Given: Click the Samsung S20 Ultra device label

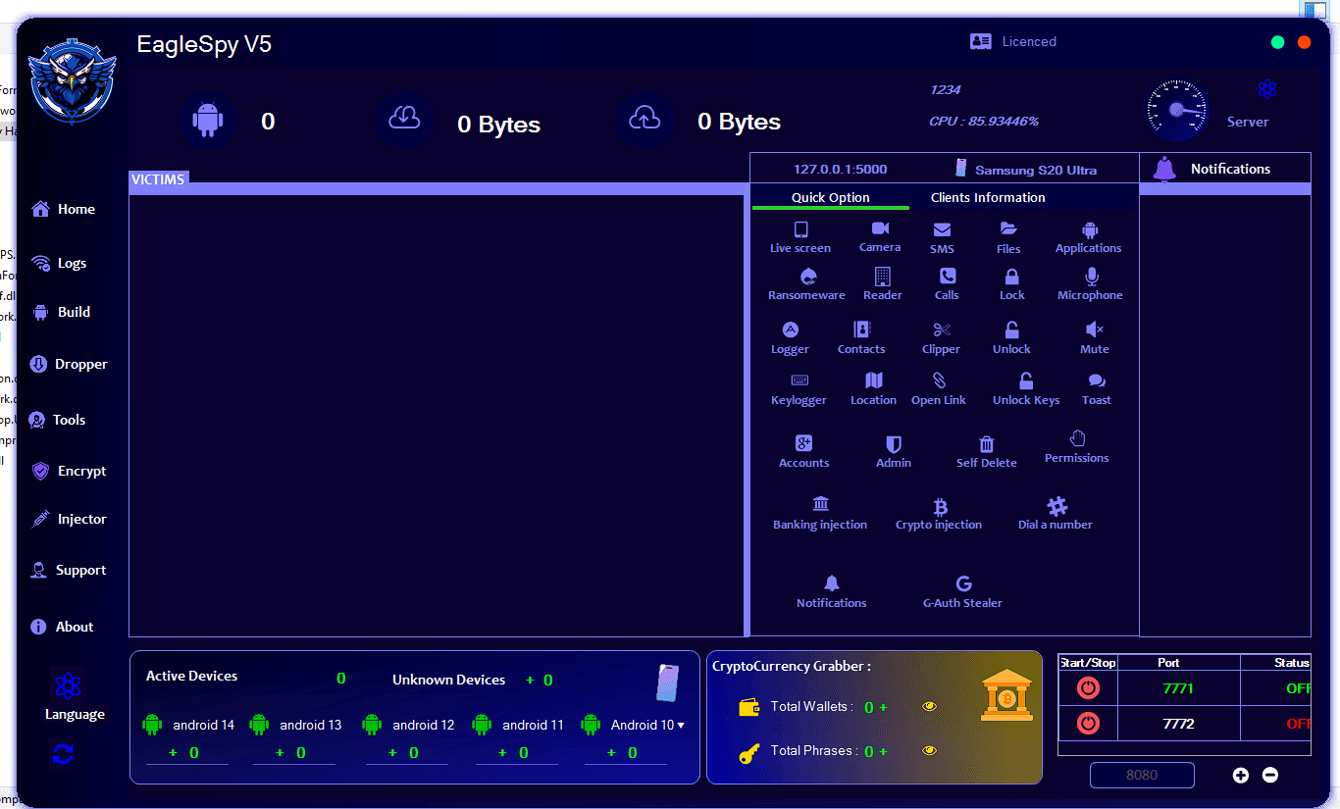Looking at the screenshot, I should [1036, 170].
